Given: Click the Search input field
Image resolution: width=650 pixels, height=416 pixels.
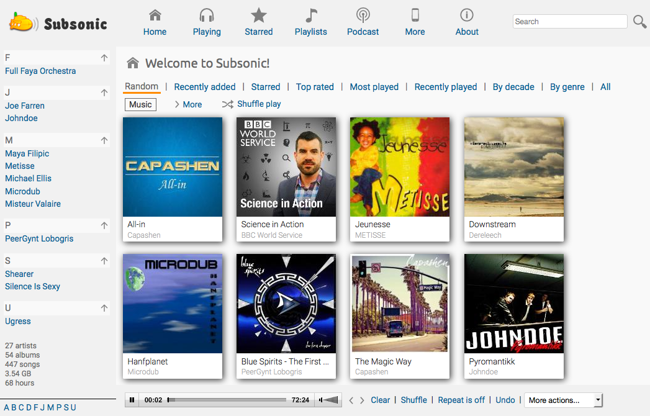Looking at the screenshot, I should point(570,22).
